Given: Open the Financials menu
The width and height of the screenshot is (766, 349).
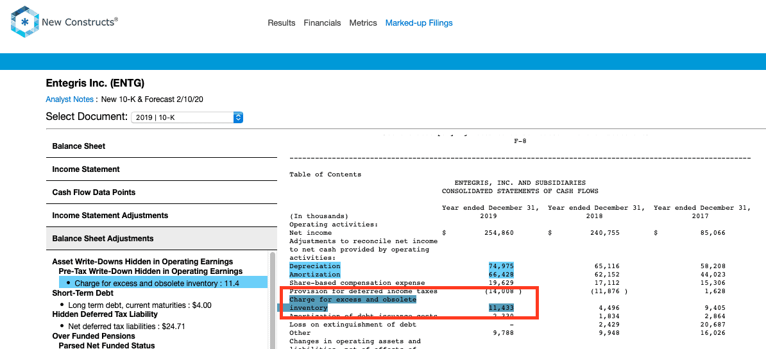Looking at the screenshot, I should (323, 23).
